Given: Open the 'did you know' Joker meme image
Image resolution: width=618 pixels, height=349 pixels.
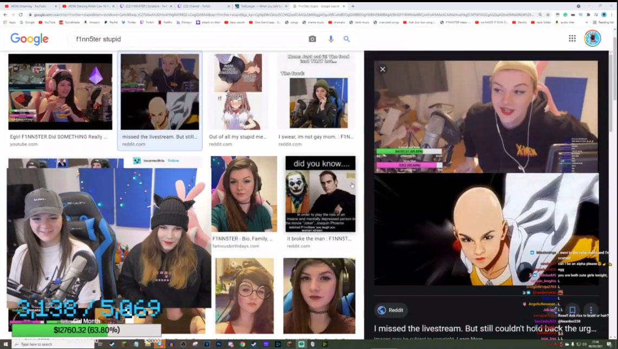Looking at the screenshot, I should tap(320, 194).
